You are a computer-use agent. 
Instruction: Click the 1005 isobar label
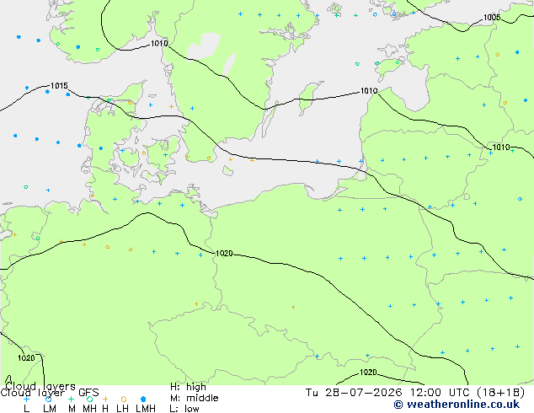(x=492, y=18)
